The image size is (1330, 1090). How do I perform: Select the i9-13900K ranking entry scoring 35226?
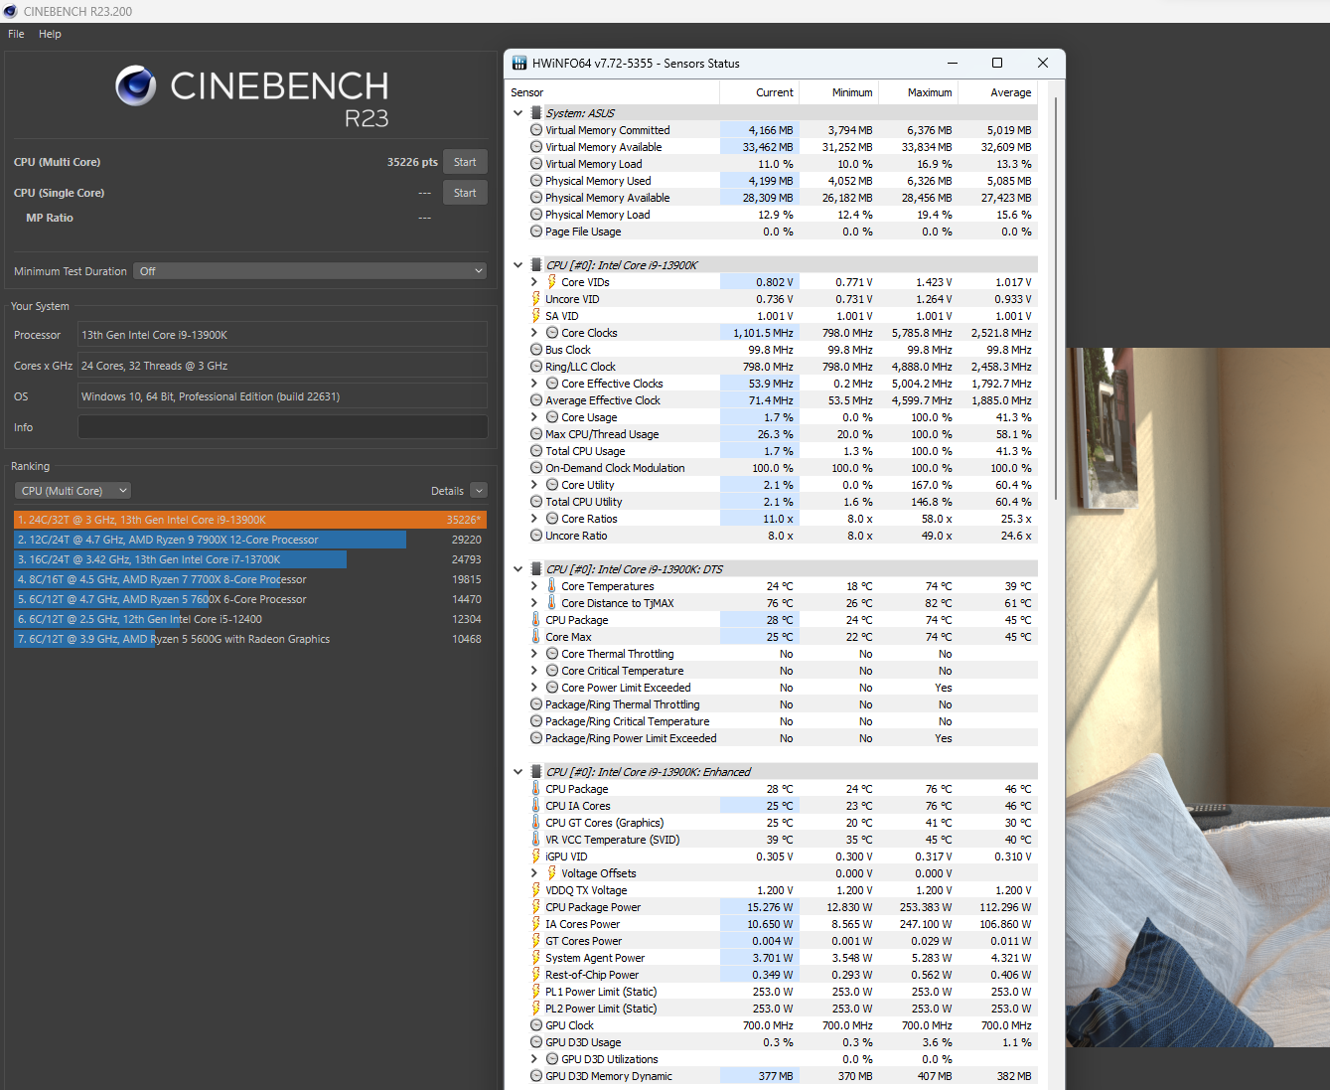pos(250,520)
